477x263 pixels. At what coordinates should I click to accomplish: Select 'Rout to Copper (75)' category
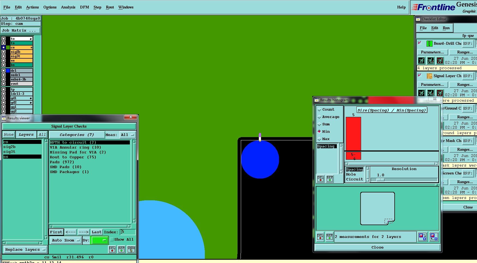tap(73, 157)
